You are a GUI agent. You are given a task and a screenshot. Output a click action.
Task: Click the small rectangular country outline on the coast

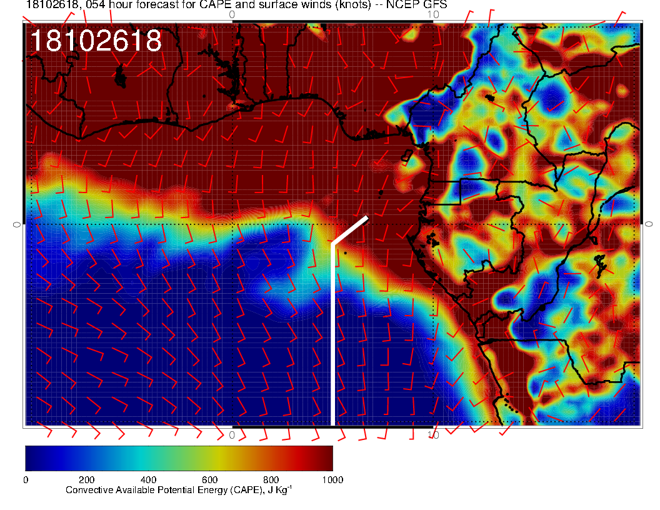tap(446, 192)
